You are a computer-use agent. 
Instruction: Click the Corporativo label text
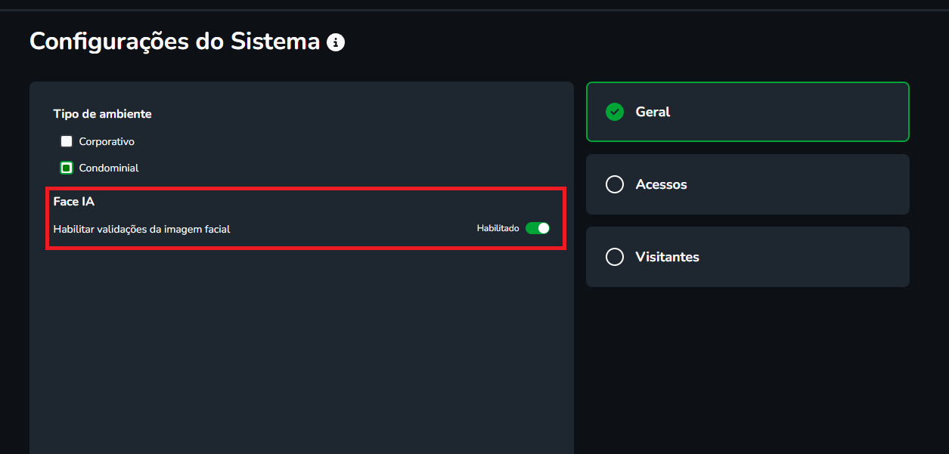(x=107, y=141)
